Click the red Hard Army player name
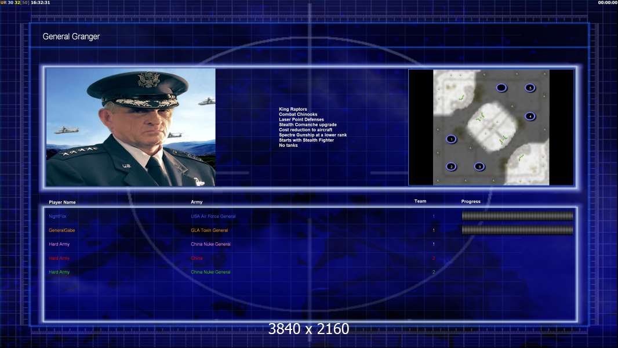 click(59, 258)
